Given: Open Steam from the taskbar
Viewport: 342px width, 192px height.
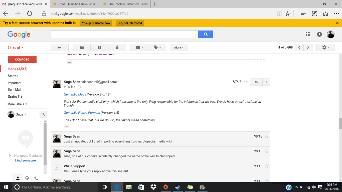Looking at the screenshot, I should coord(178,187).
